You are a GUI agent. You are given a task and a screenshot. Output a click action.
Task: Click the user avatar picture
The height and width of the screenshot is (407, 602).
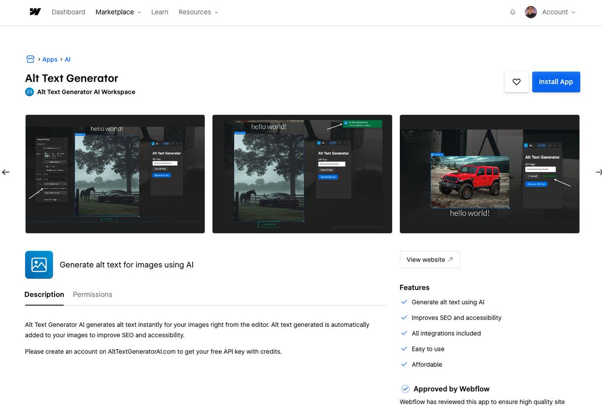point(531,12)
